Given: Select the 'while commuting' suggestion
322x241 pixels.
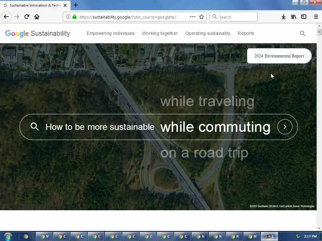Looking at the screenshot, I should pyautogui.click(x=215, y=127).
